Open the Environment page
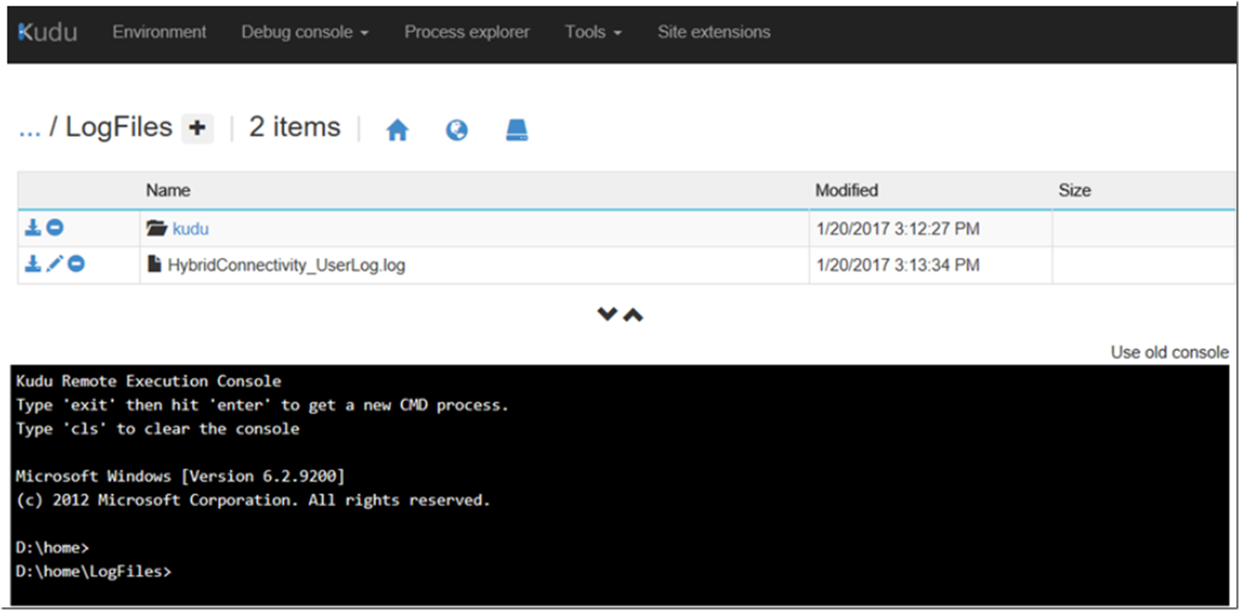Image resolution: width=1239 pixels, height=610 pixels. coord(159,32)
